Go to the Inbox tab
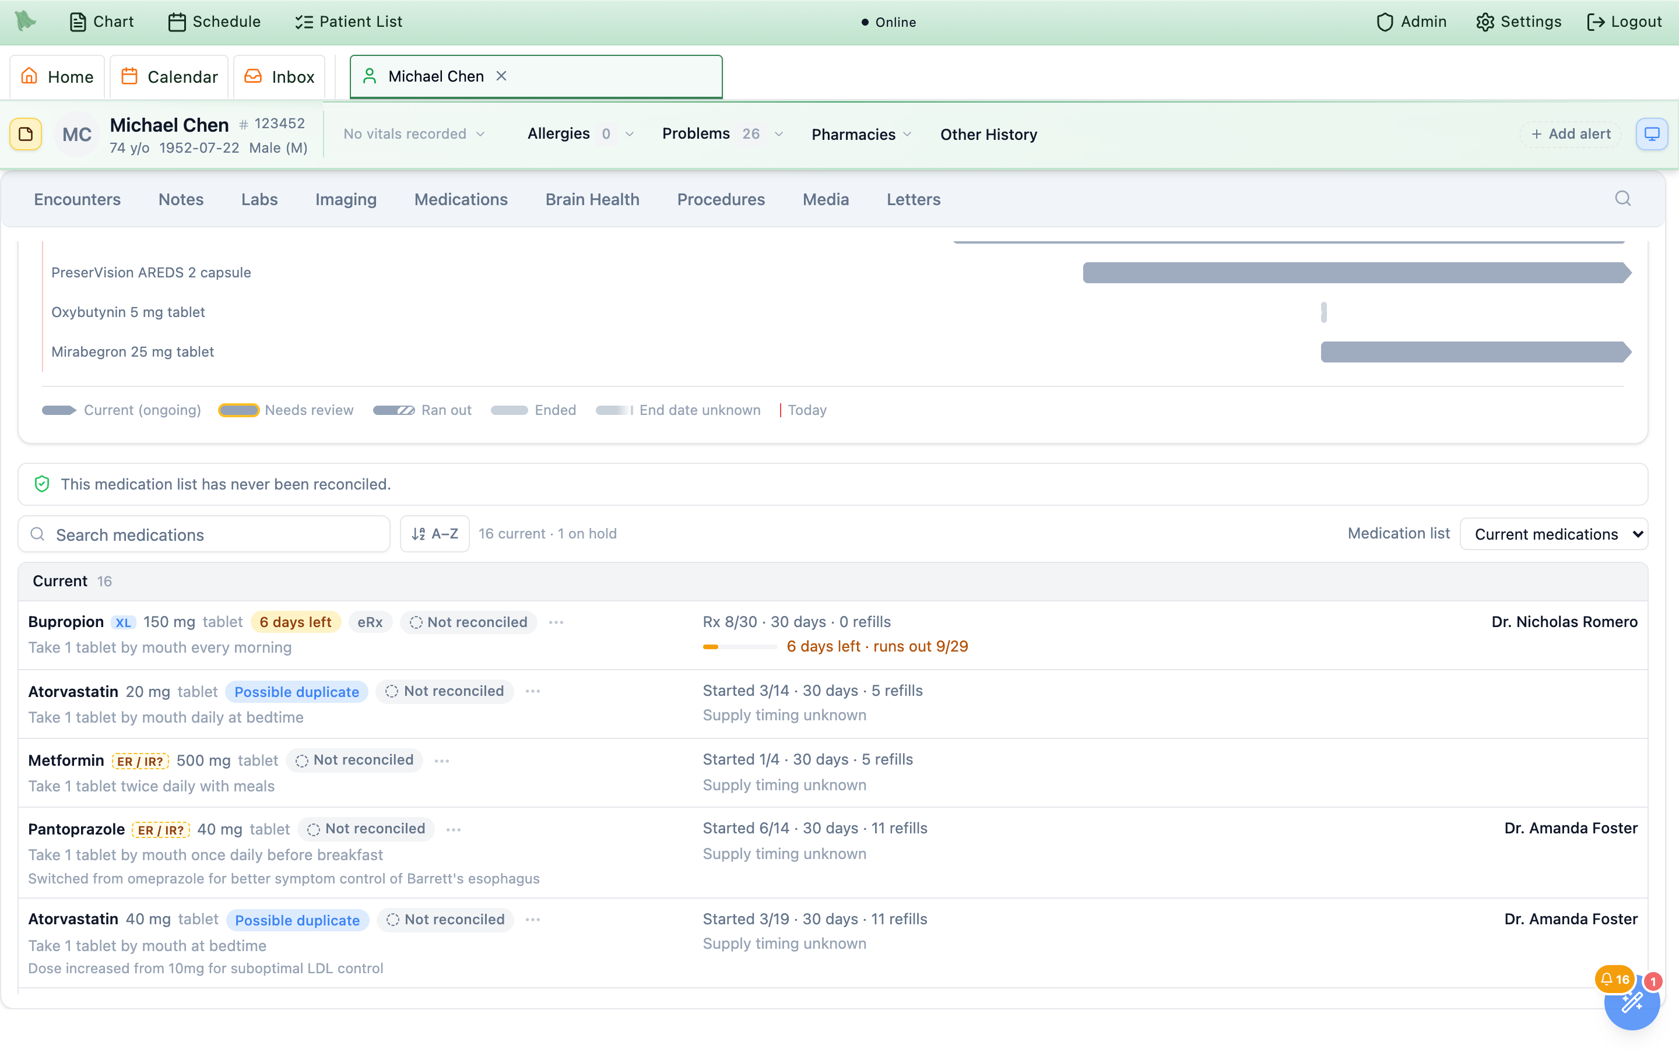1679x1049 pixels. 280,76
